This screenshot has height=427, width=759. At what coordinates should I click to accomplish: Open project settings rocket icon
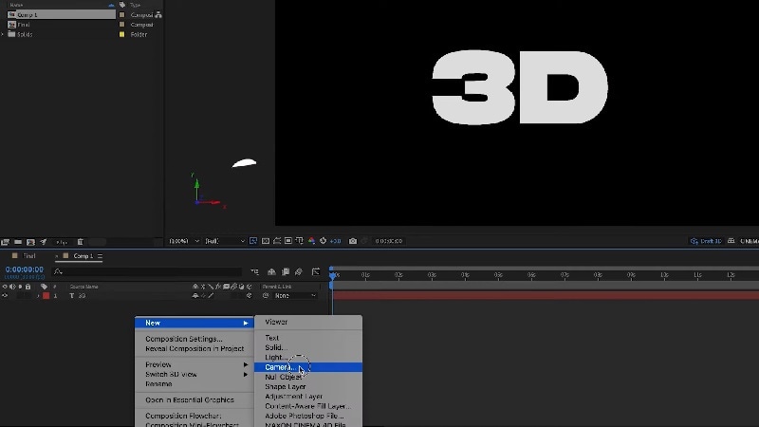(x=44, y=242)
